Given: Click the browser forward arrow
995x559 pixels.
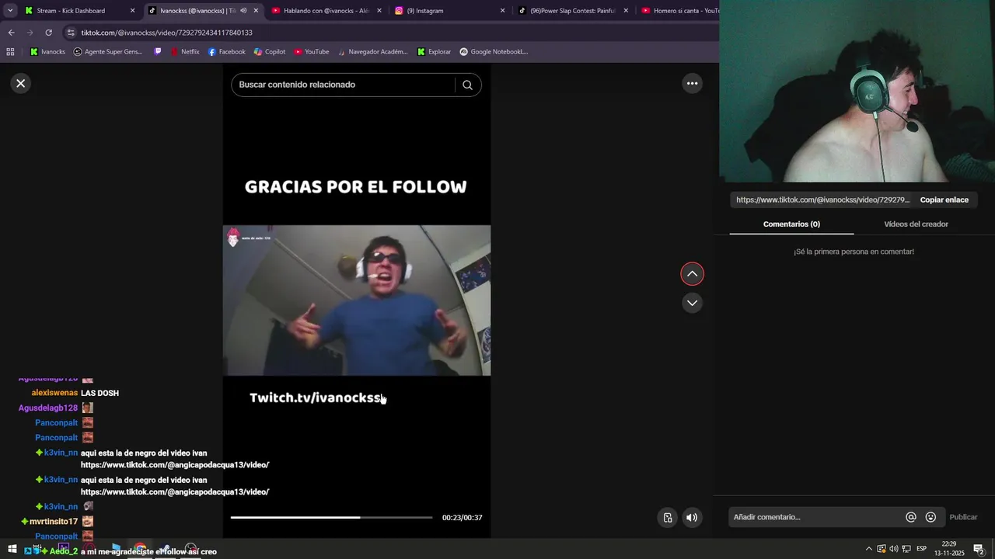Looking at the screenshot, I should [x=30, y=33].
